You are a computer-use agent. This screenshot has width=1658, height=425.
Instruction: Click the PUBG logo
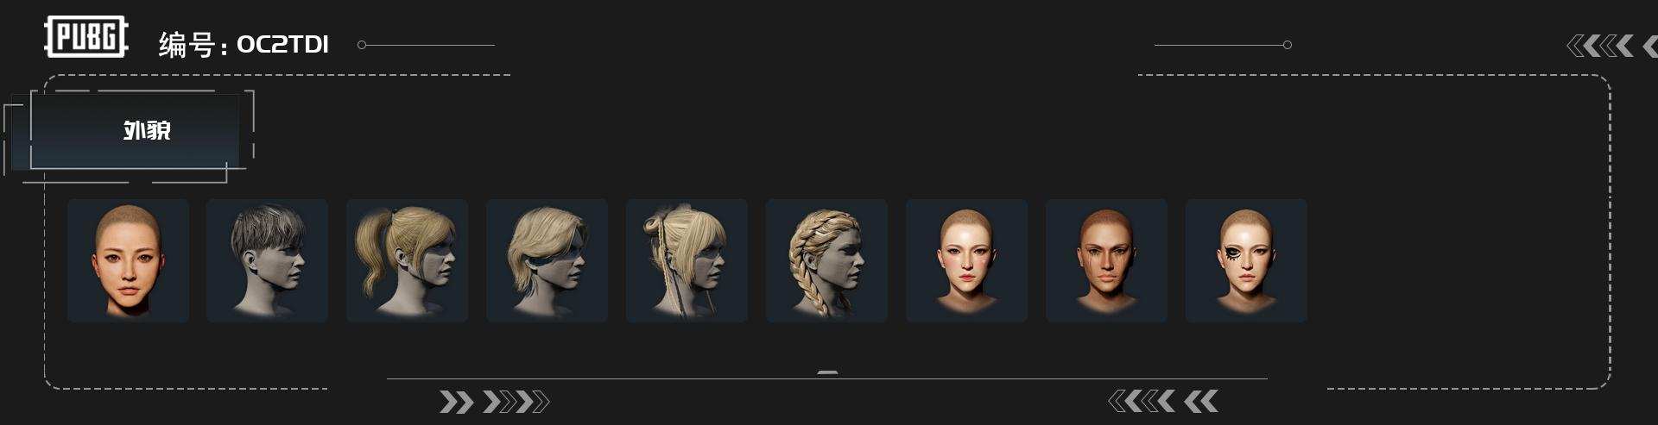point(86,38)
